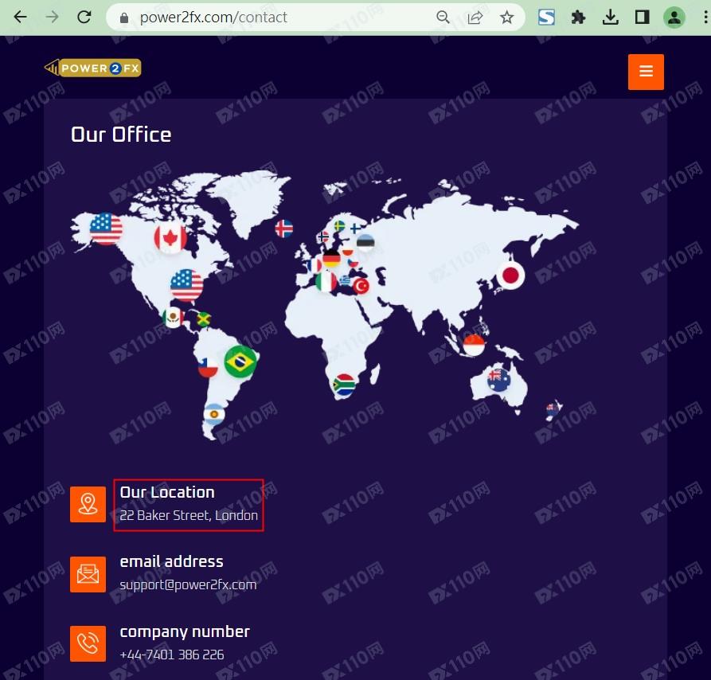Select the Turkey flag marker
Image resolution: width=711 pixels, height=680 pixels.
point(361,286)
